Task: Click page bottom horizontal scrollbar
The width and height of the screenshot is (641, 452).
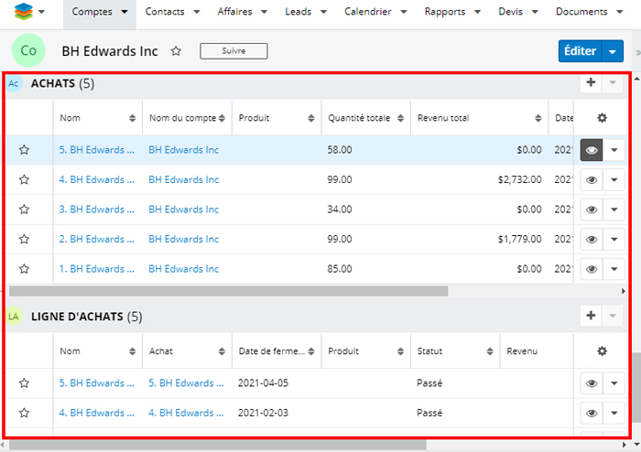Action: [218, 445]
